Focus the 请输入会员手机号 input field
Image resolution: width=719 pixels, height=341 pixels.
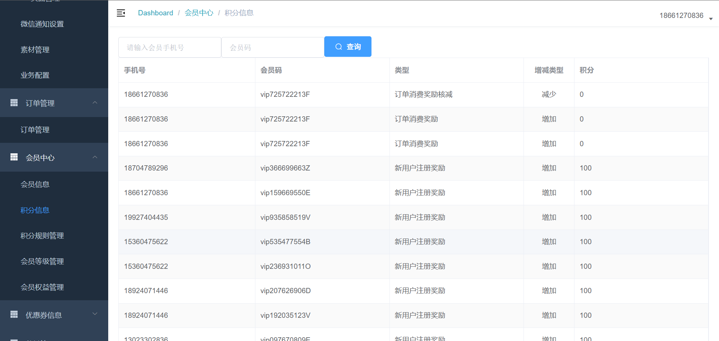click(170, 47)
